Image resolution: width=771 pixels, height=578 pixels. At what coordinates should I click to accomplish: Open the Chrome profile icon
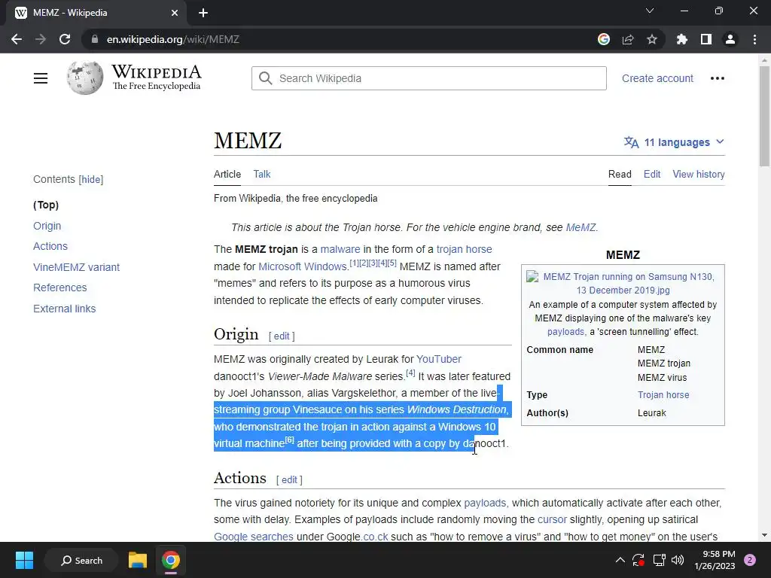(730, 39)
